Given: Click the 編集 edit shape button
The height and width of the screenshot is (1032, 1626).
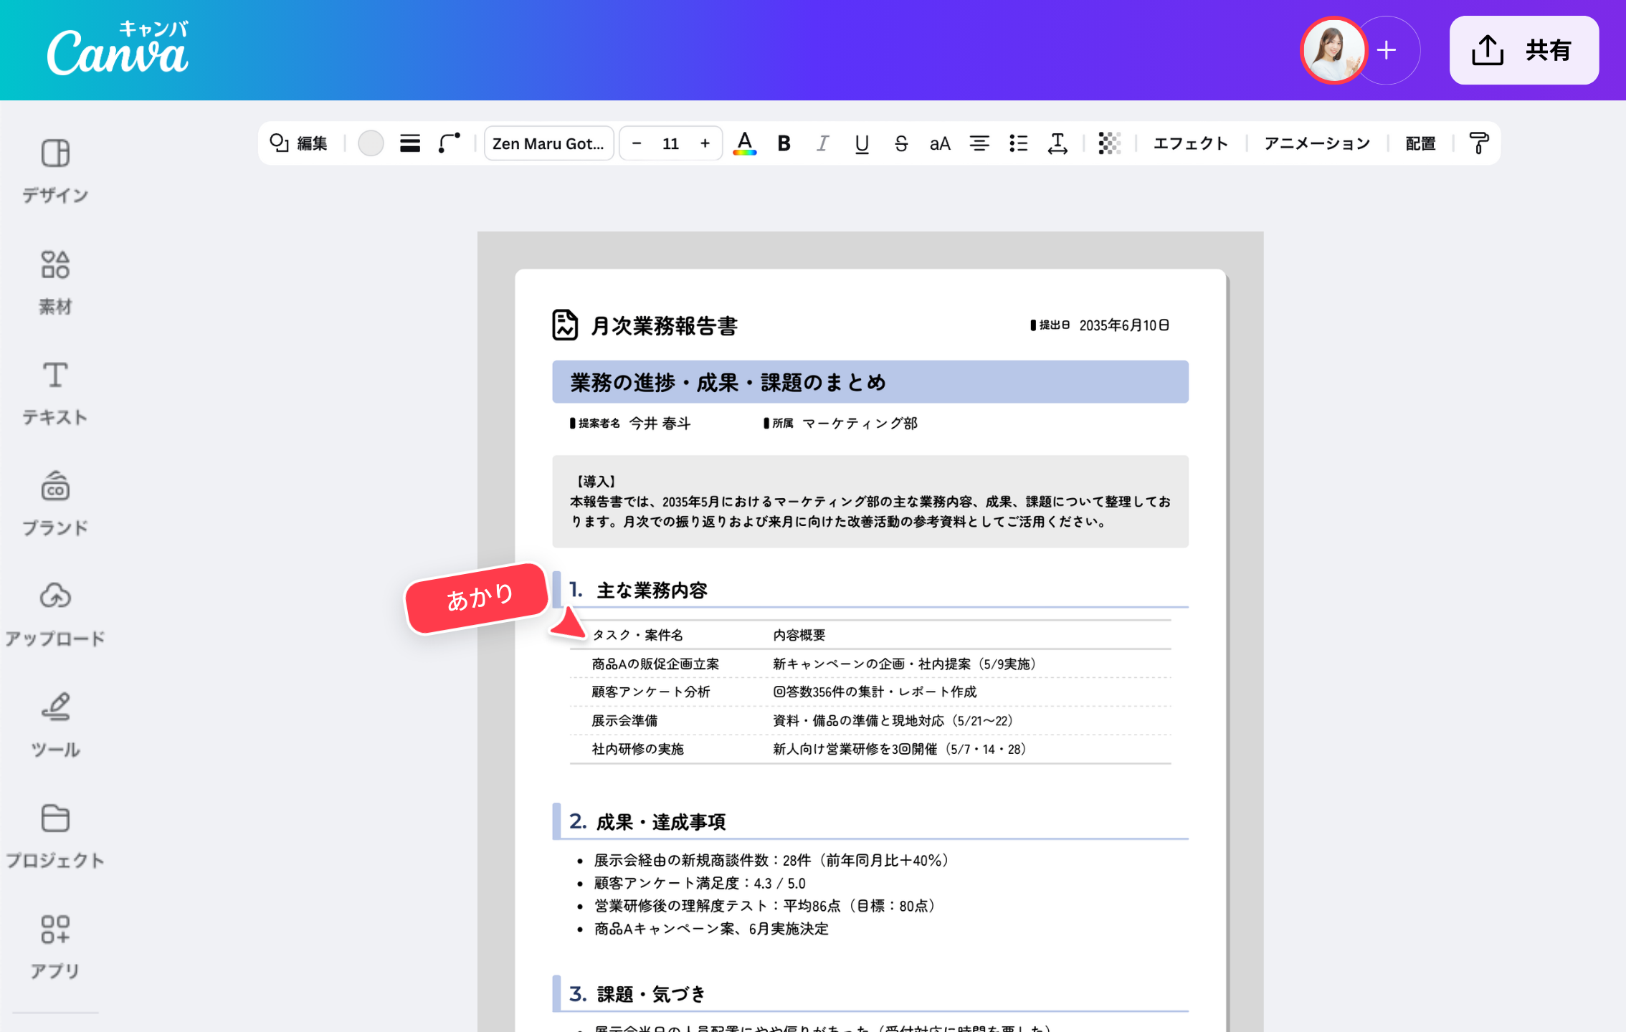Looking at the screenshot, I should 298,143.
